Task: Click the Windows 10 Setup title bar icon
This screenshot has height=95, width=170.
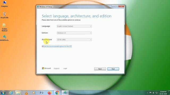Action: tap(38, 7)
